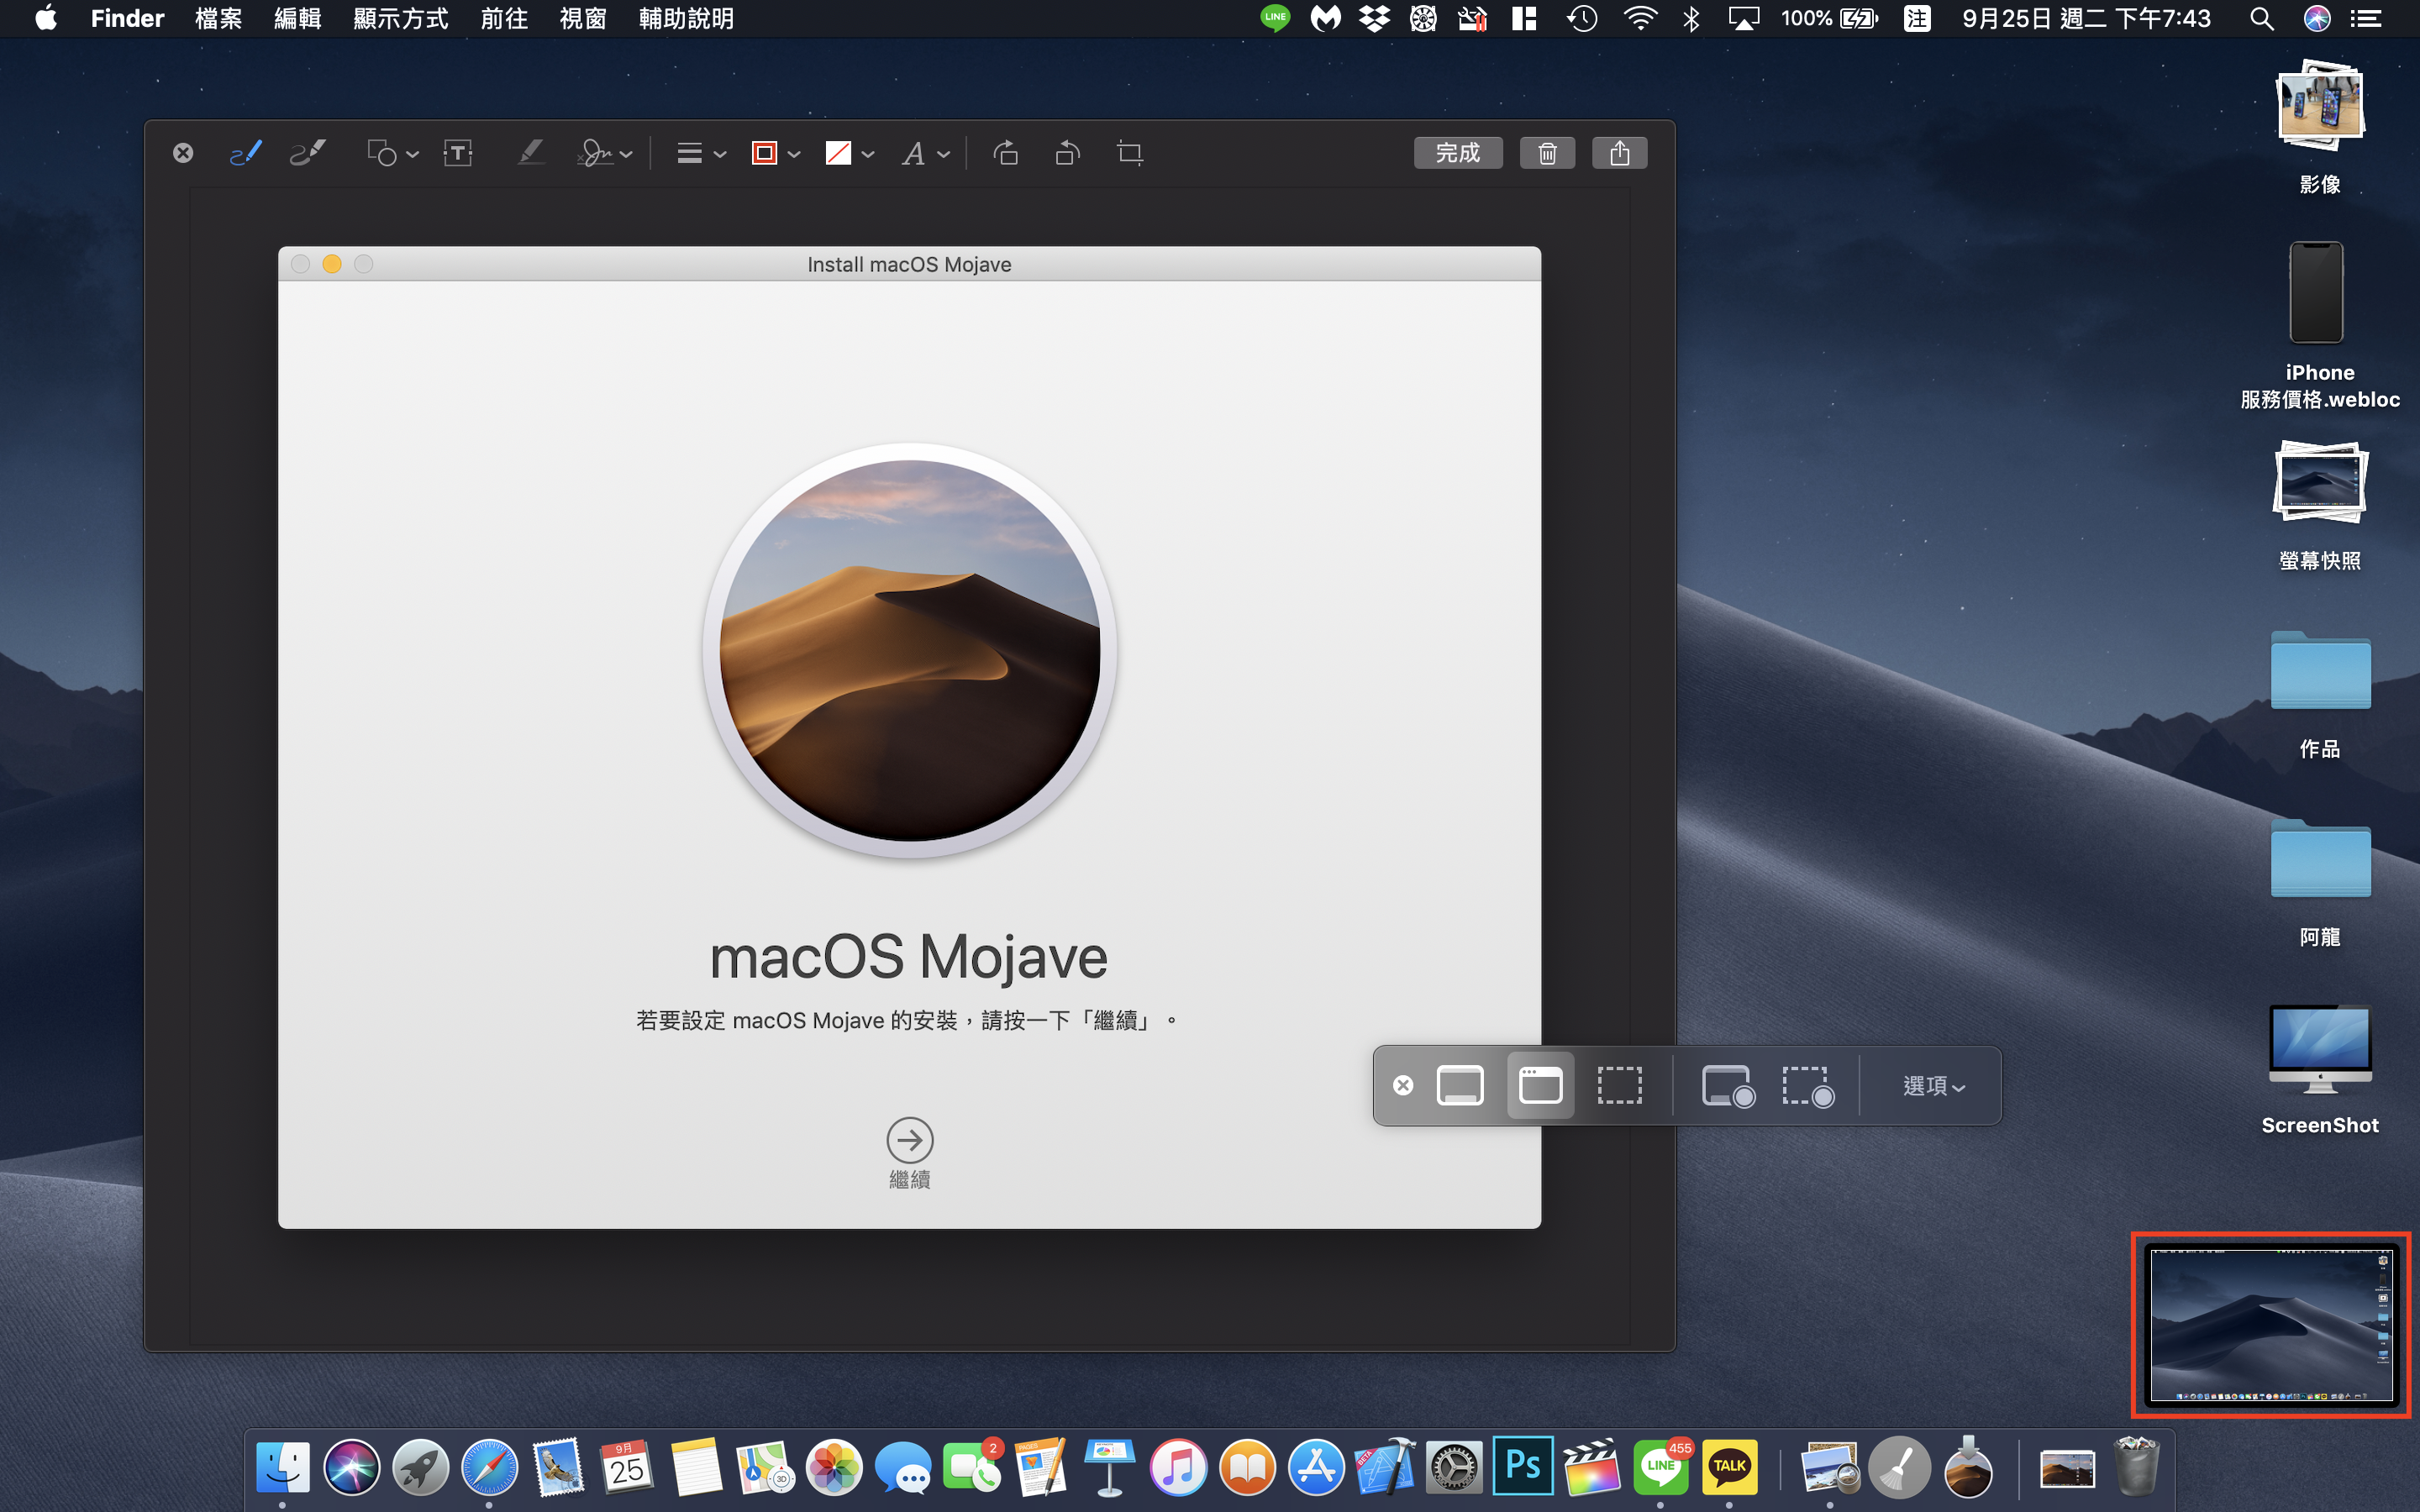Select the 阿龍 folder
The image size is (2420, 1512).
pyautogui.click(x=2320, y=882)
